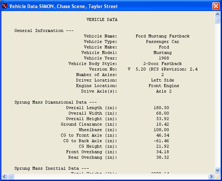This screenshot has width=222, height=181.
Task: Click the 'Wheelbase (in):' label
Action: click(x=98, y=130)
